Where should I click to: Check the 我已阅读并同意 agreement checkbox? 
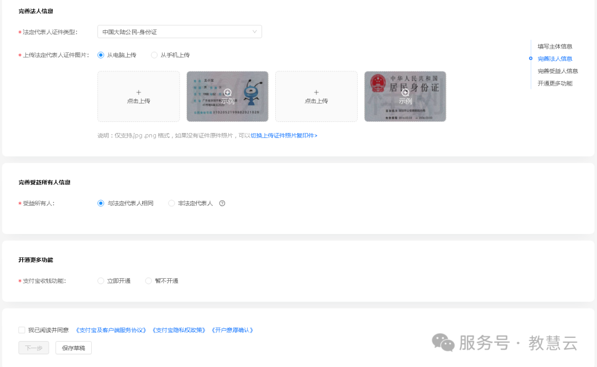tap(22, 330)
